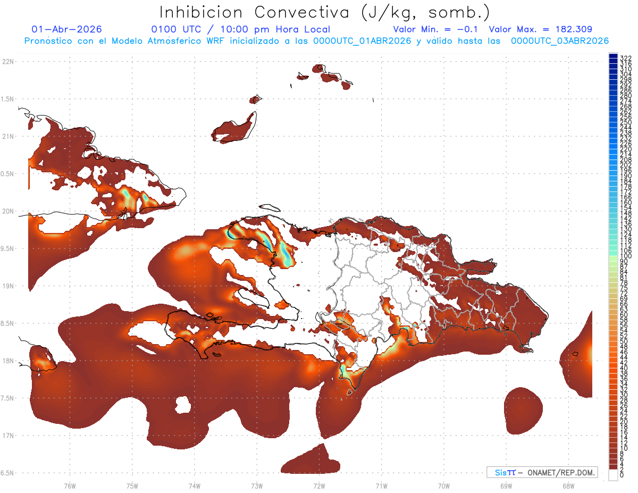Screen dimensions: 638x493
Task: Click the Valor Max. = 182.309 readout
Action: point(541,29)
